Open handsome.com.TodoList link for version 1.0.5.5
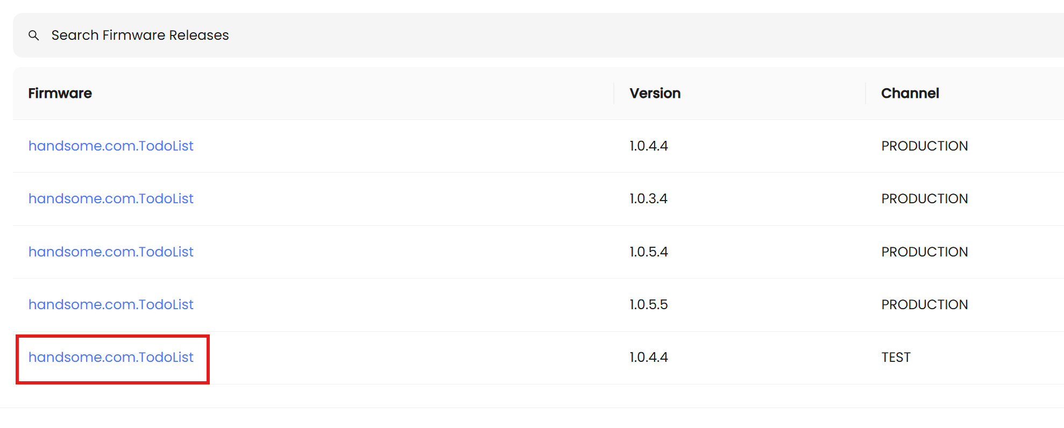The height and width of the screenshot is (428, 1064). pyautogui.click(x=111, y=304)
